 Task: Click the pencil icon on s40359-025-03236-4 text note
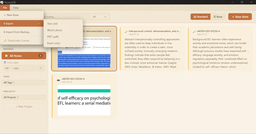click(194, 32)
